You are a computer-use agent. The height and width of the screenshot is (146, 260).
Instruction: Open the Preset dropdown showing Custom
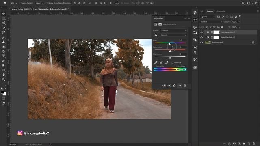(x=174, y=30)
